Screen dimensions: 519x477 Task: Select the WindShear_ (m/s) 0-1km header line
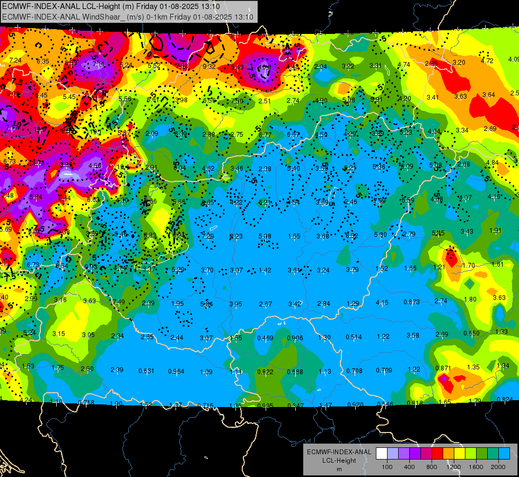coord(127,17)
